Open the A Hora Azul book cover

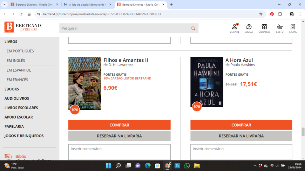(207, 82)
